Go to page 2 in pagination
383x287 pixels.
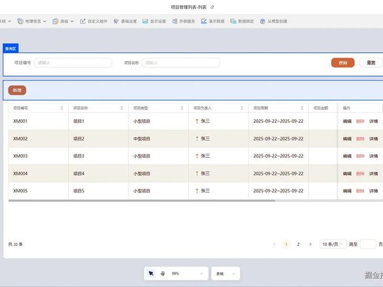click(x=298, y=244)
